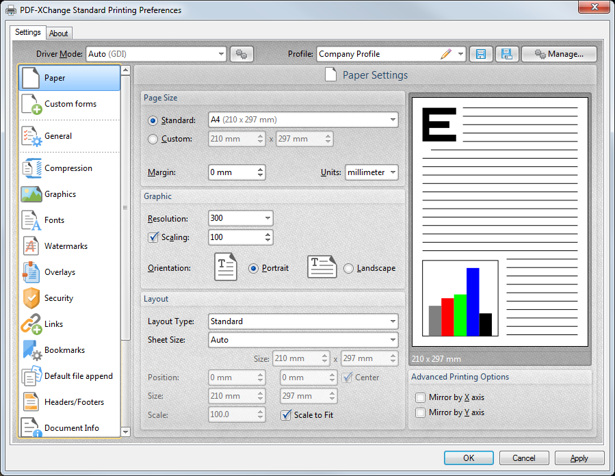Click the Settings tab
The image size is (615, 476).
tap(27, 32)
